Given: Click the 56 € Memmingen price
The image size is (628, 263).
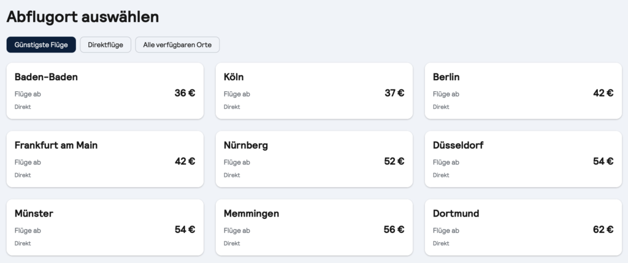Looking at the screenshot, I should [x=394, y=230].
